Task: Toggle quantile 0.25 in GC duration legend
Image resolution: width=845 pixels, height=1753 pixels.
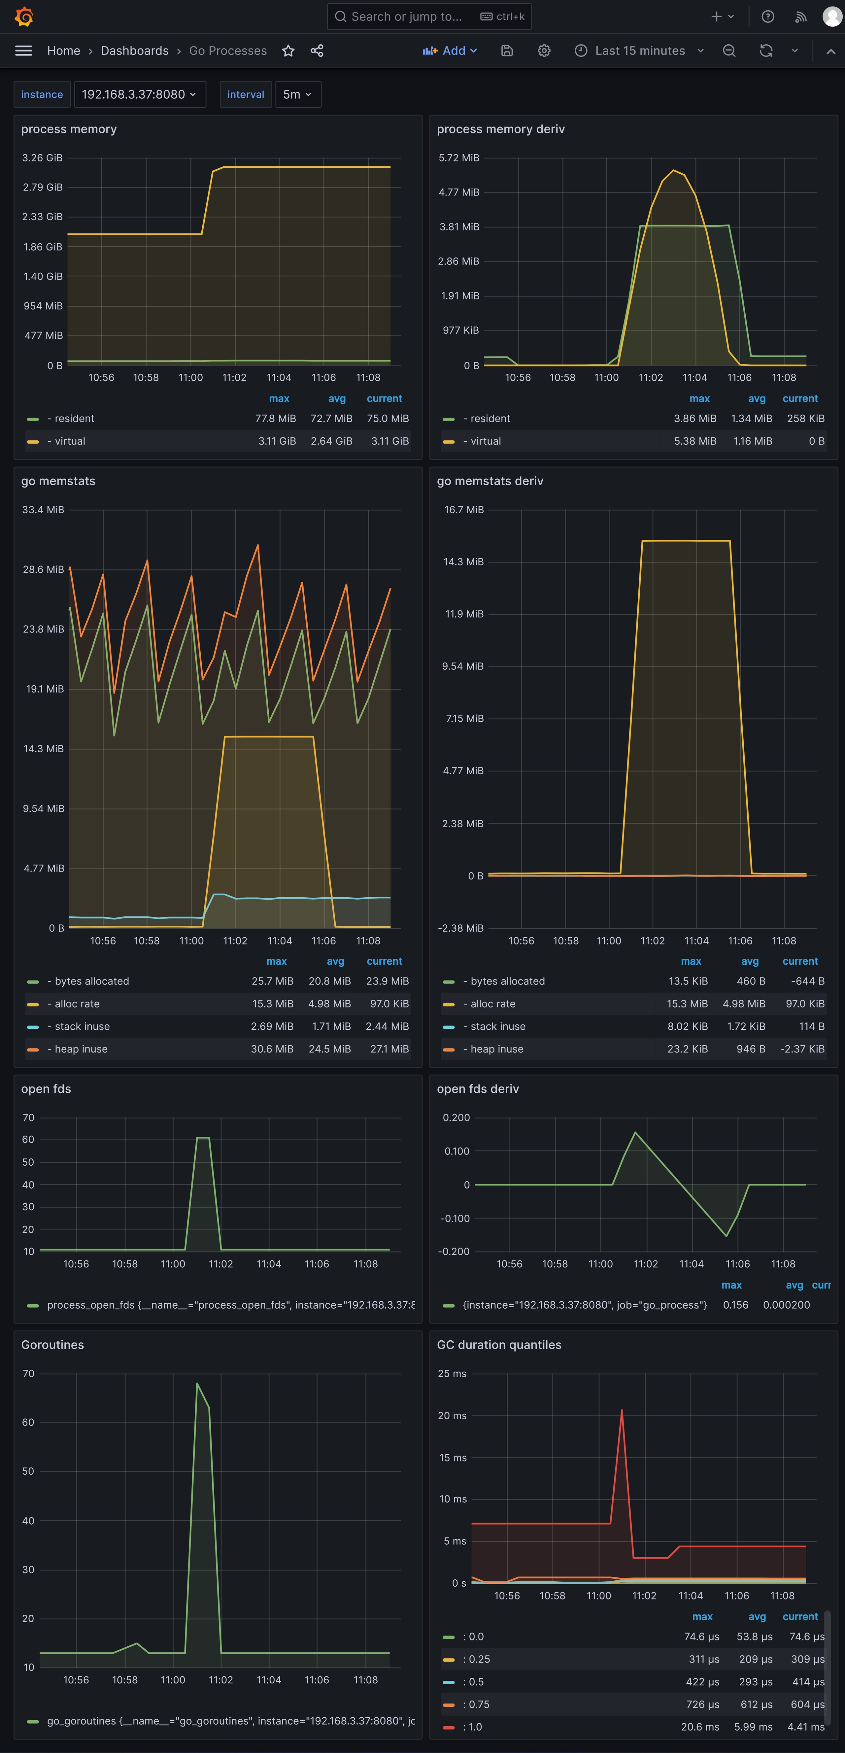Action: click(476, 1659)
